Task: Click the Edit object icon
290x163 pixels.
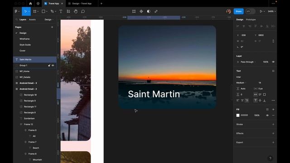Action: [x=134, y=11]
